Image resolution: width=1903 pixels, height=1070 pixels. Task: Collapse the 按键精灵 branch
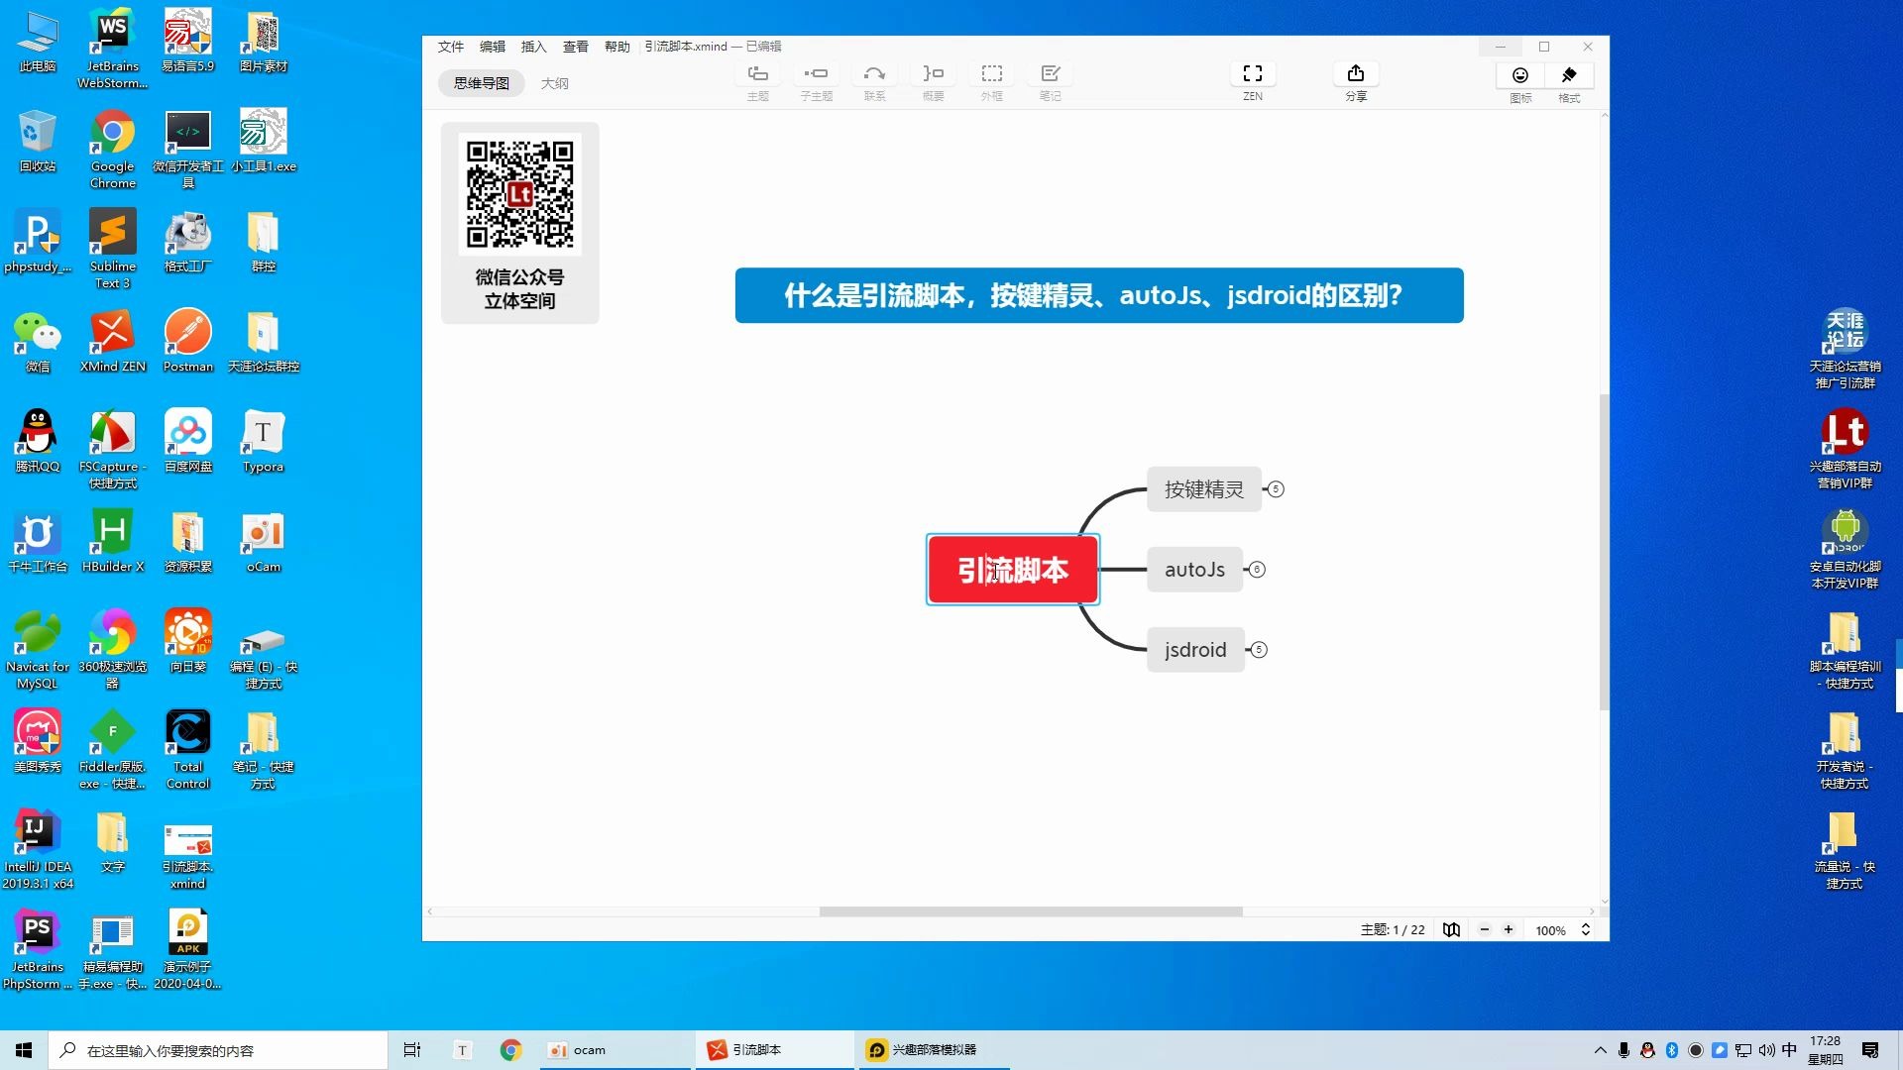[x=1276, y=489]
